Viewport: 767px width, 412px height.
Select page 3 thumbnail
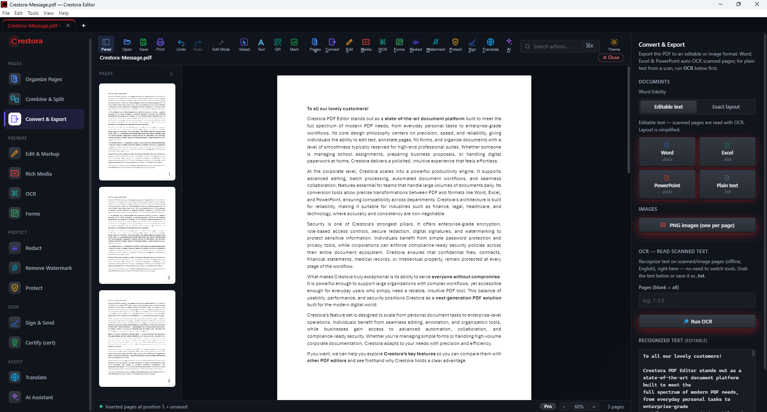(137, 339)
